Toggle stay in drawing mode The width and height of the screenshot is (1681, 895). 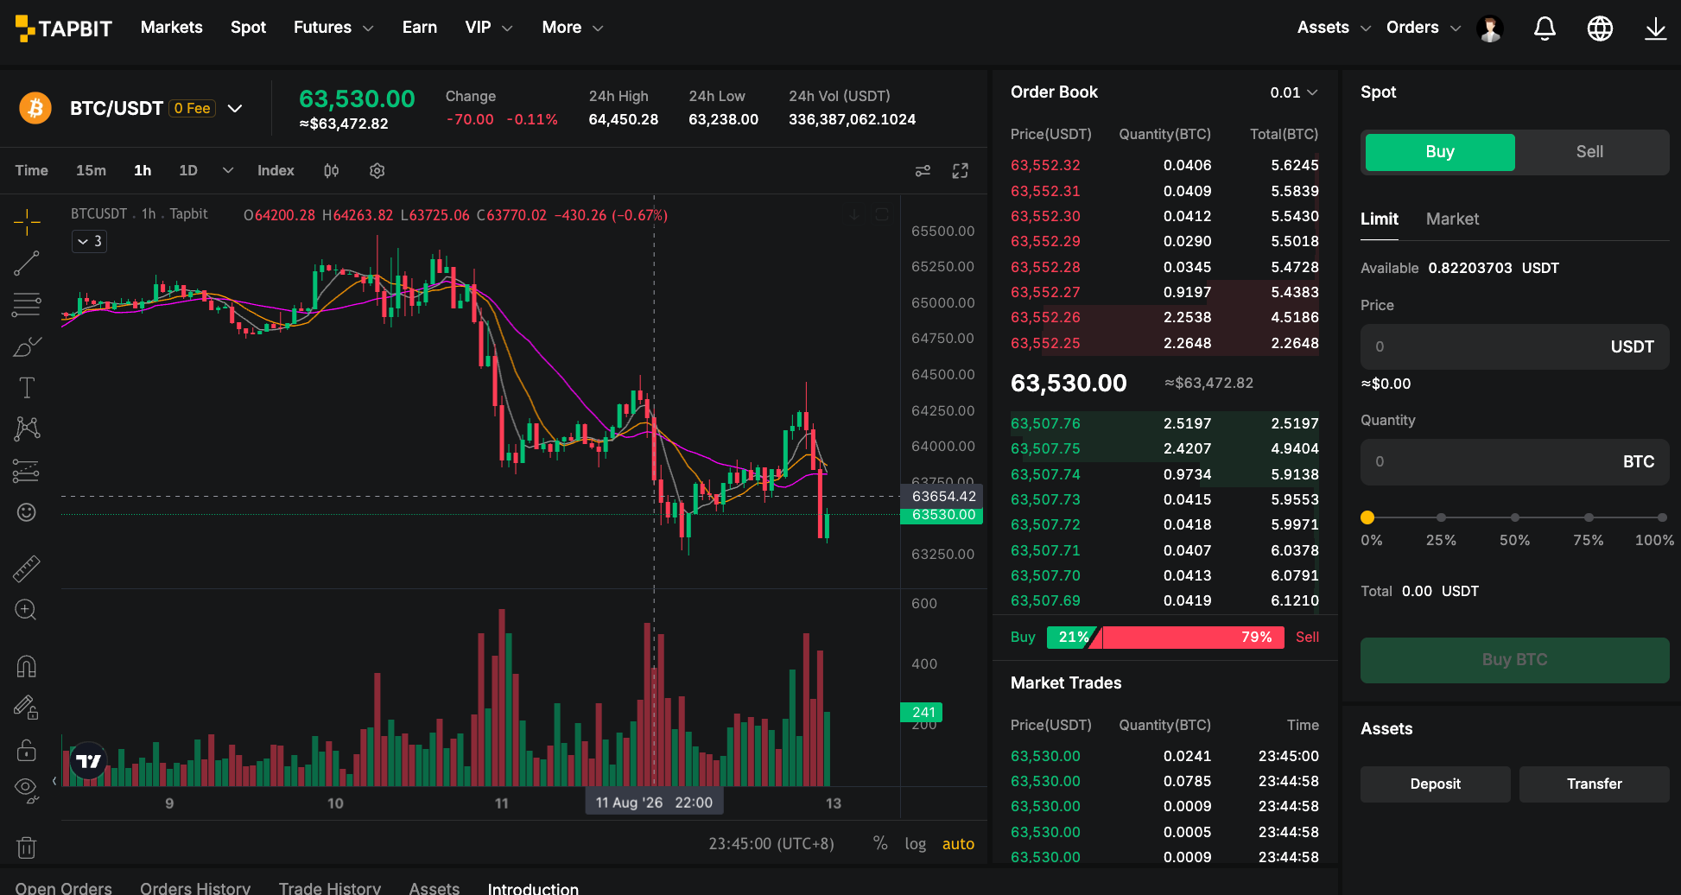coord(27,708)
